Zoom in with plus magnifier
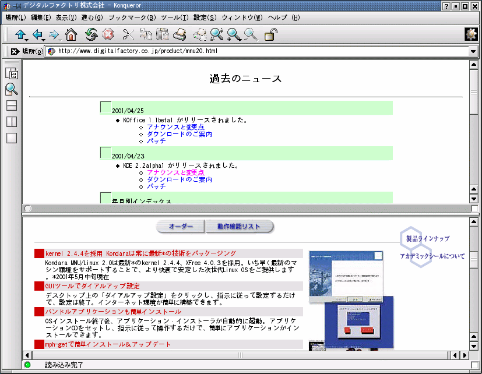The height and width of the screenshot is (374, 482). tap(234, 34)
